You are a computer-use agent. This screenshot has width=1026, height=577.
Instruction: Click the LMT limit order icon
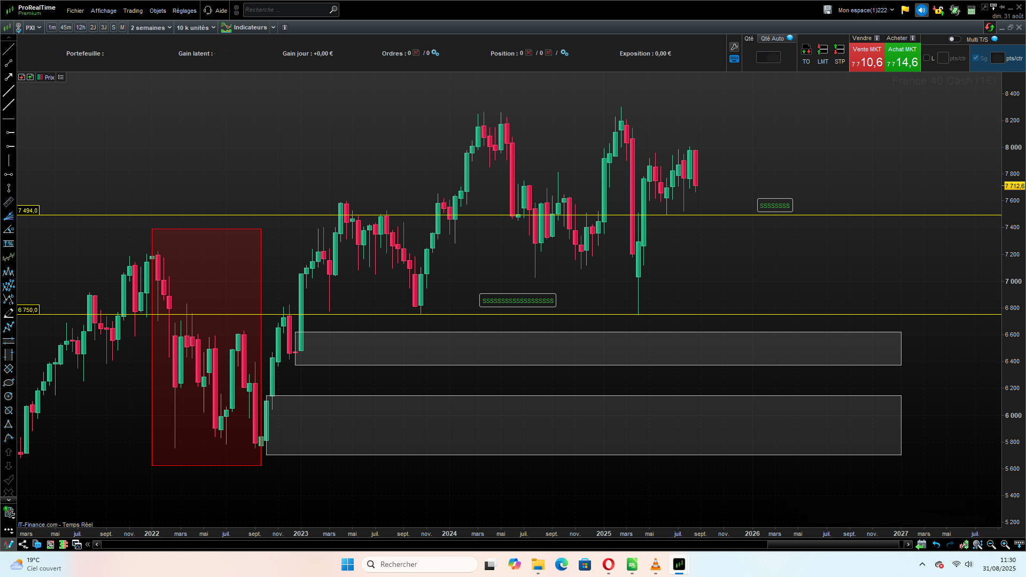822,50
